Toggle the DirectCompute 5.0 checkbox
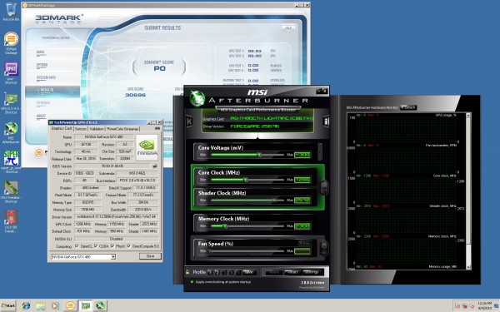Image resolution: width=500 pixels, height=312 pixels. (x=129, y=246)
